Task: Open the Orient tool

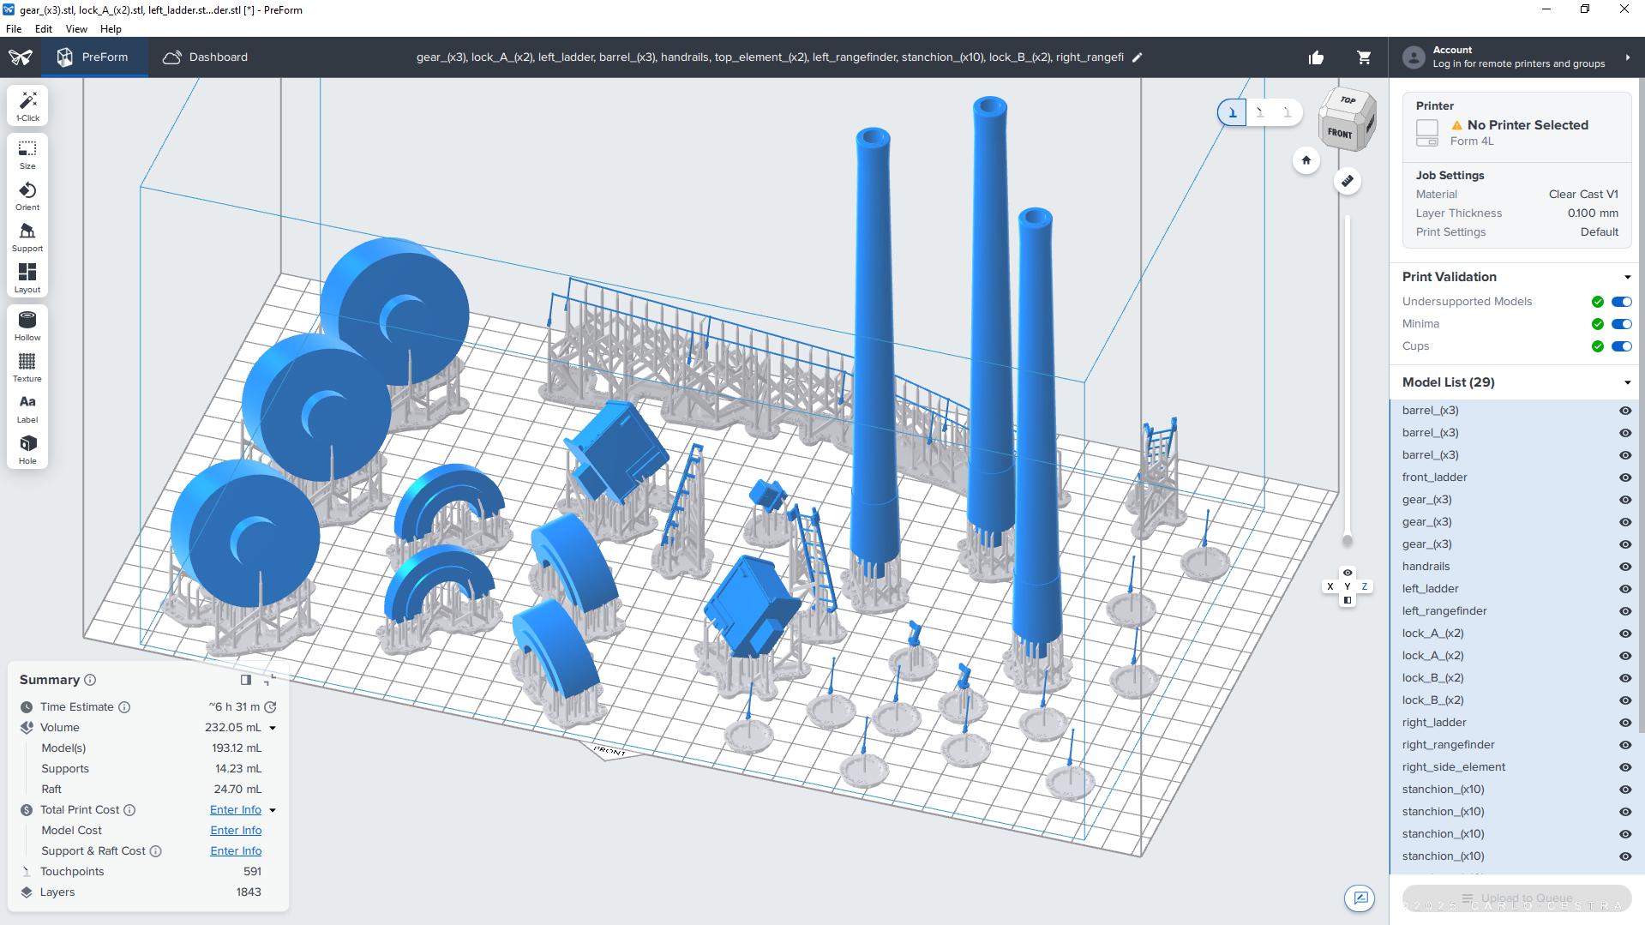Action: click(27, 195)
